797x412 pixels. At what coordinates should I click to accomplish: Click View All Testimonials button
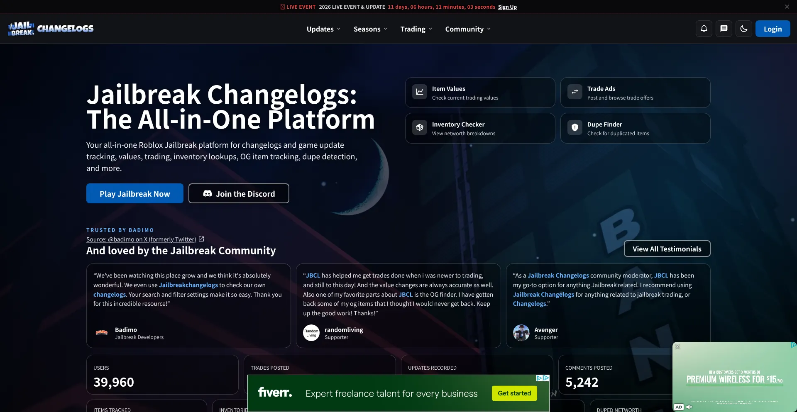(x=667, y=249)
